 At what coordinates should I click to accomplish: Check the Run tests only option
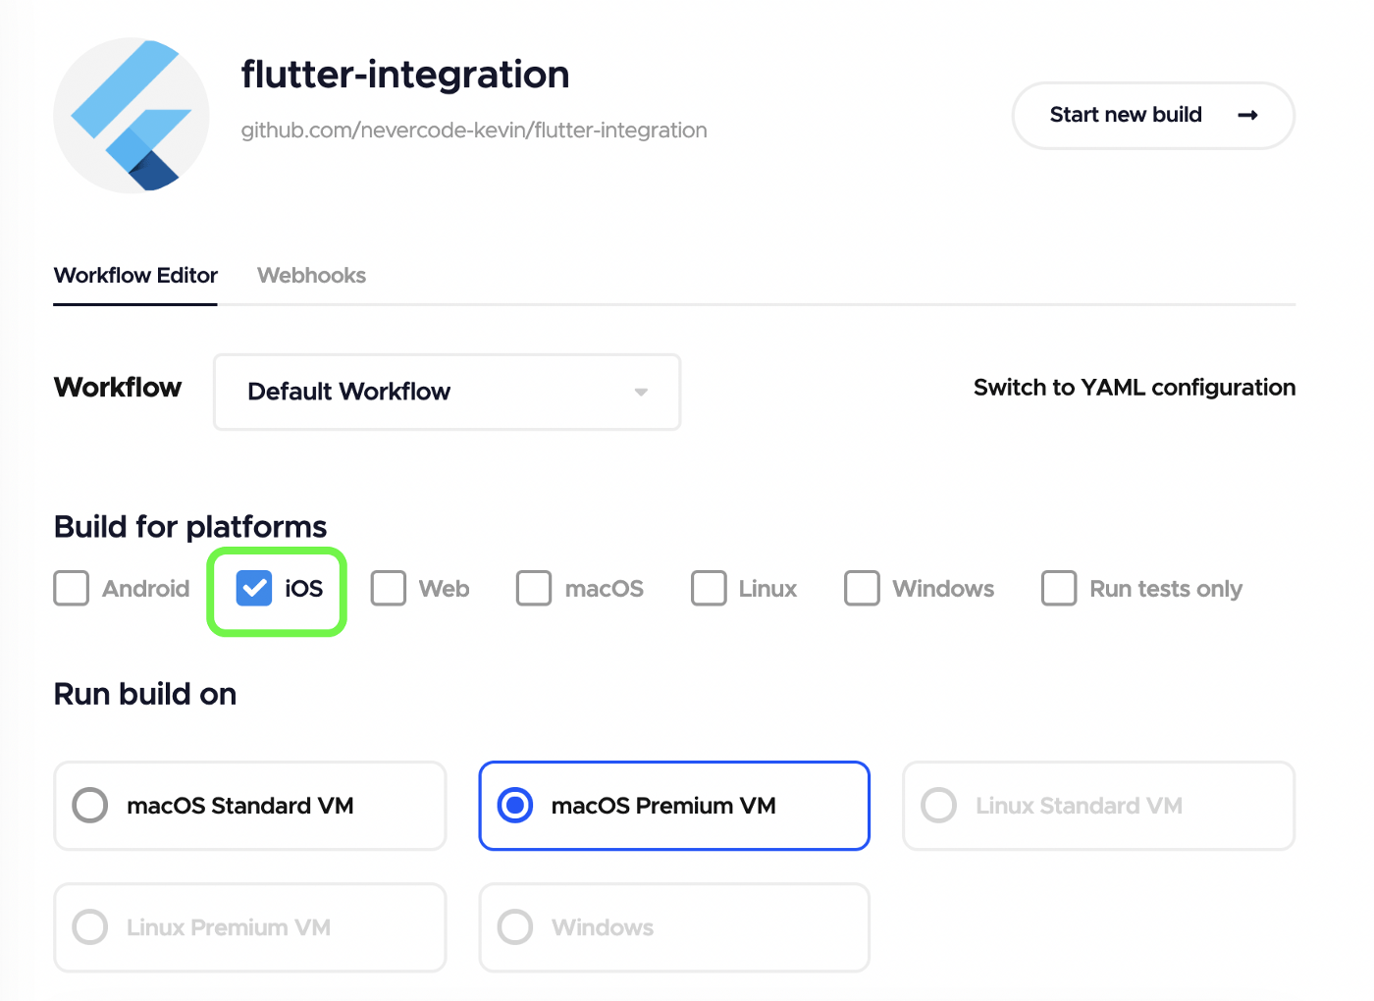pos(1059,589)
